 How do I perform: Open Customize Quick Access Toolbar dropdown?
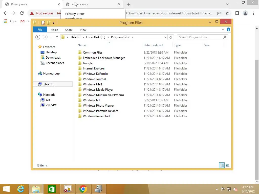click(54, 23)
